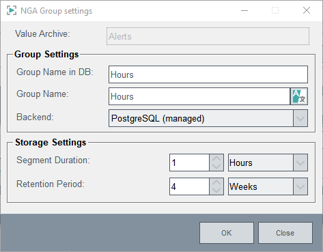Viewport: 323px width, 252px height.
Task: Click the OK button
Action: pyautogui.click(x=227, y=233)
